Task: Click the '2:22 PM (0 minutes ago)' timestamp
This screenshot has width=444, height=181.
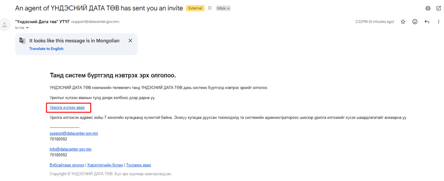Action: tap(375, 22)
